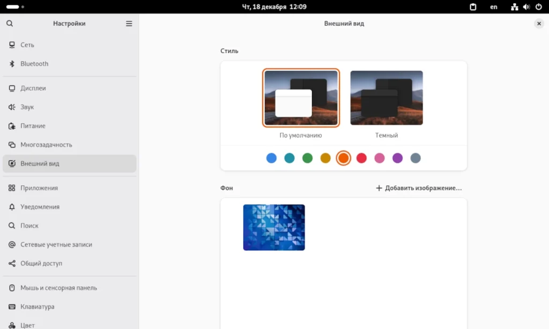Open the Внешний вид settings section
This screenshot has height=329, width=549.
(69, 163)
